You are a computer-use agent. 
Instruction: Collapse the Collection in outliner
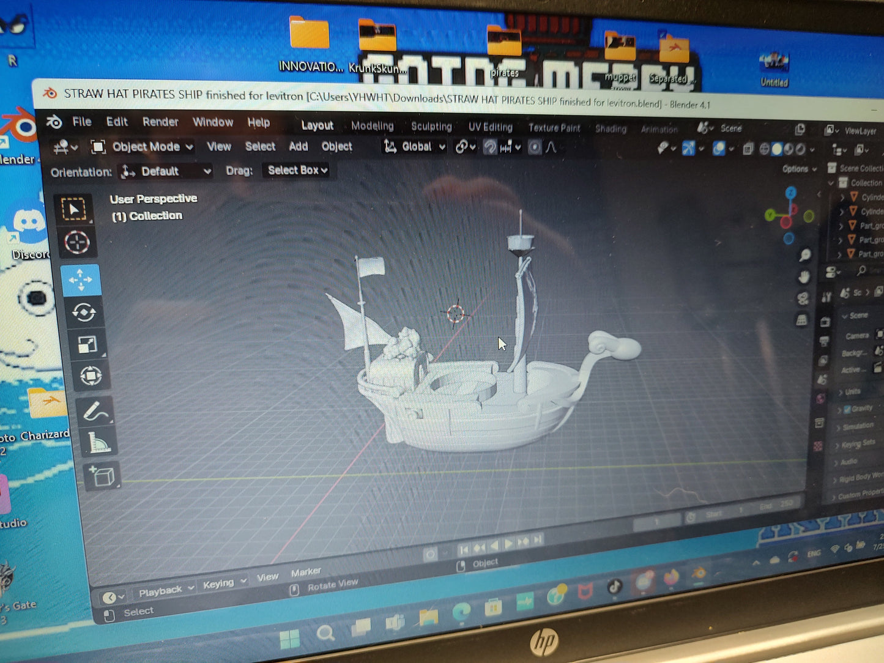point(831,182)
